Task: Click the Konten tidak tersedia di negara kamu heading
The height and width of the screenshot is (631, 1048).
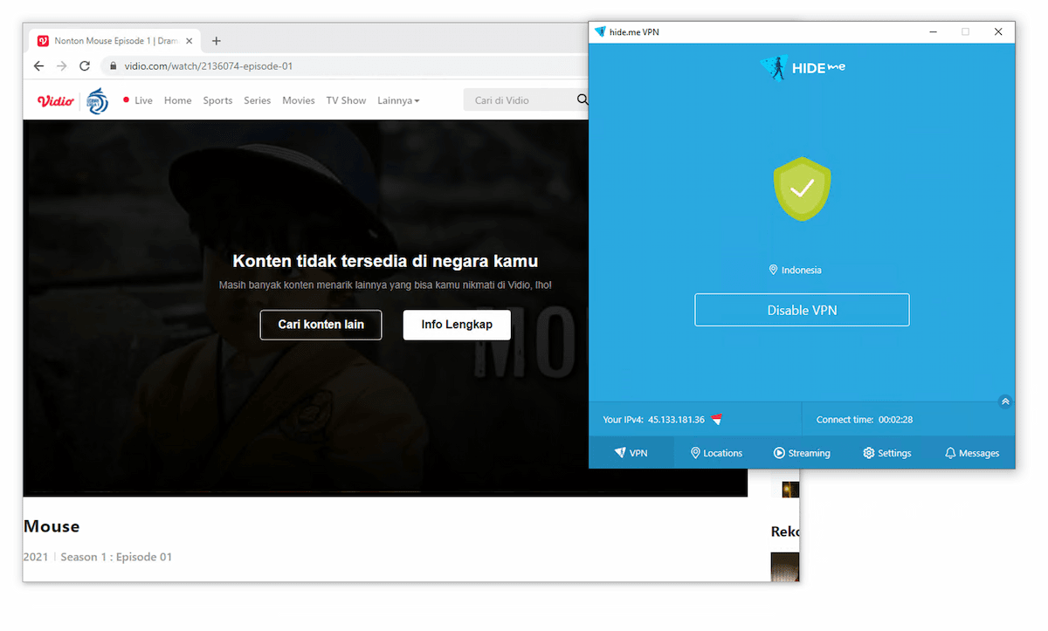Action: [x=385, y=261]
